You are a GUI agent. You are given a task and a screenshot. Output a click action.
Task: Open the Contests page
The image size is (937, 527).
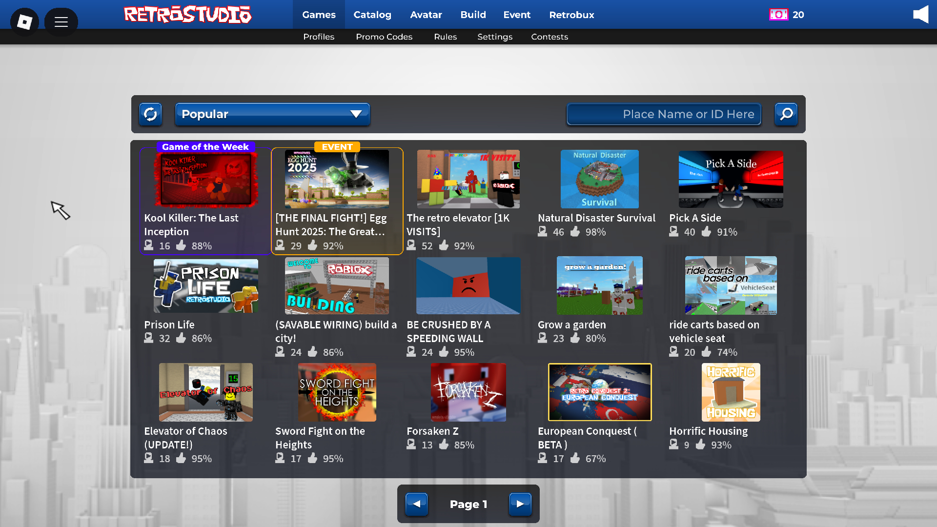(x=550, y=37)
